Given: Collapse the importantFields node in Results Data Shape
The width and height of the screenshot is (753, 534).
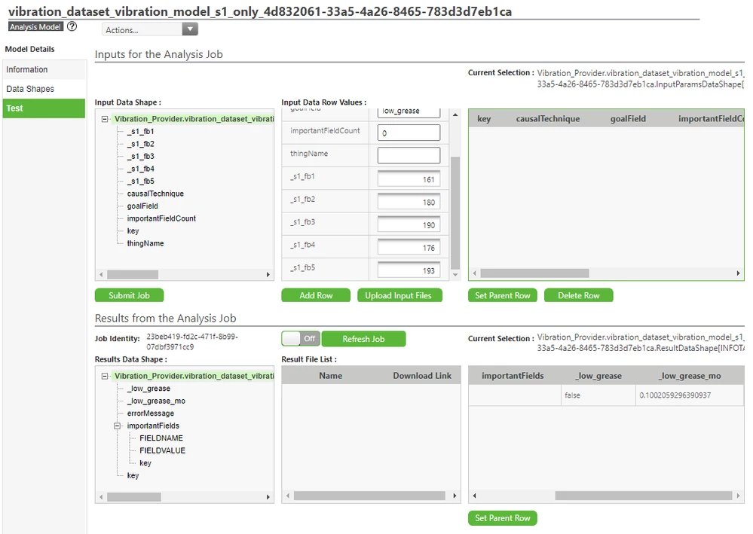Looking at the screenshot, I should pyautogui.click(x=117, y=425).
